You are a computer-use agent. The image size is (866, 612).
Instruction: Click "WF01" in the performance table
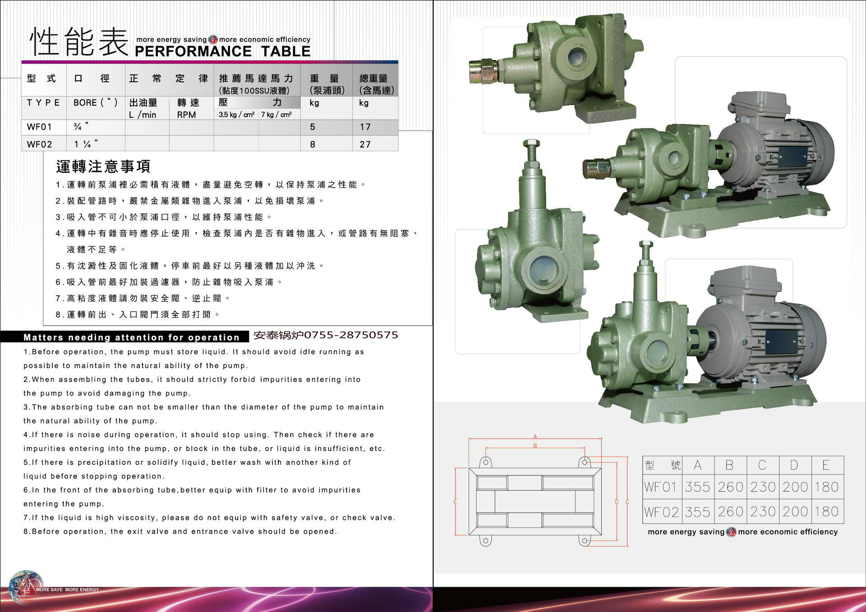point(39,127)
